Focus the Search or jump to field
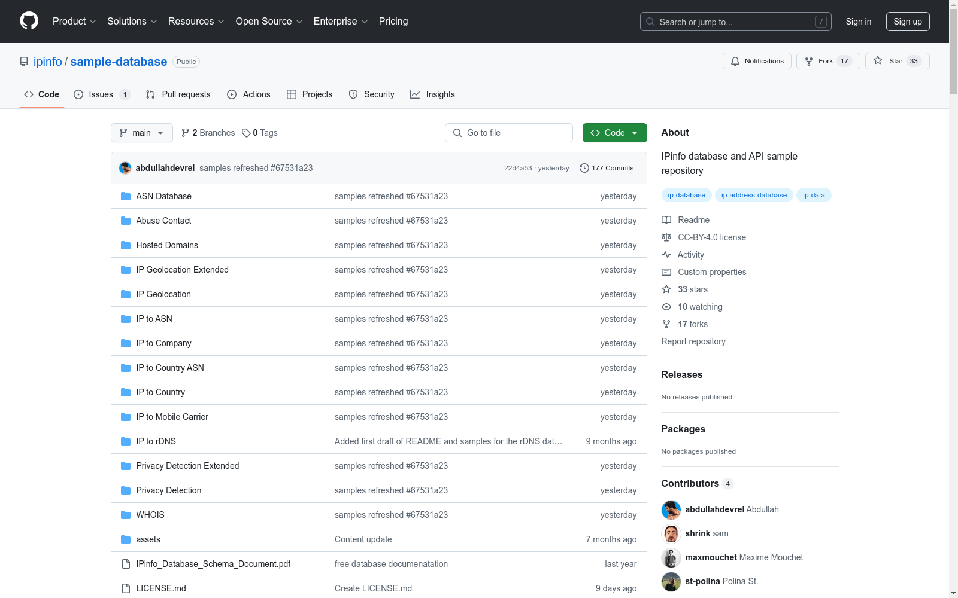The width and height of the screenshot is (958, 598). coord(736,22)
